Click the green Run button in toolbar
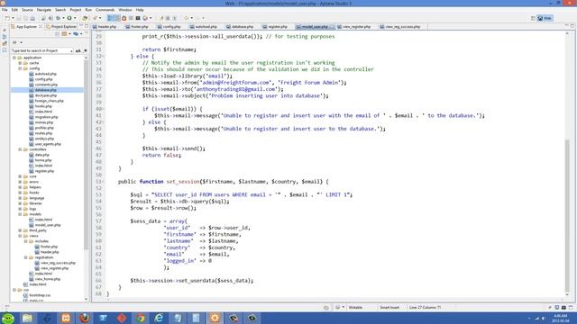The height and width of the screenshot is (324, 577). tap(69, 18)
